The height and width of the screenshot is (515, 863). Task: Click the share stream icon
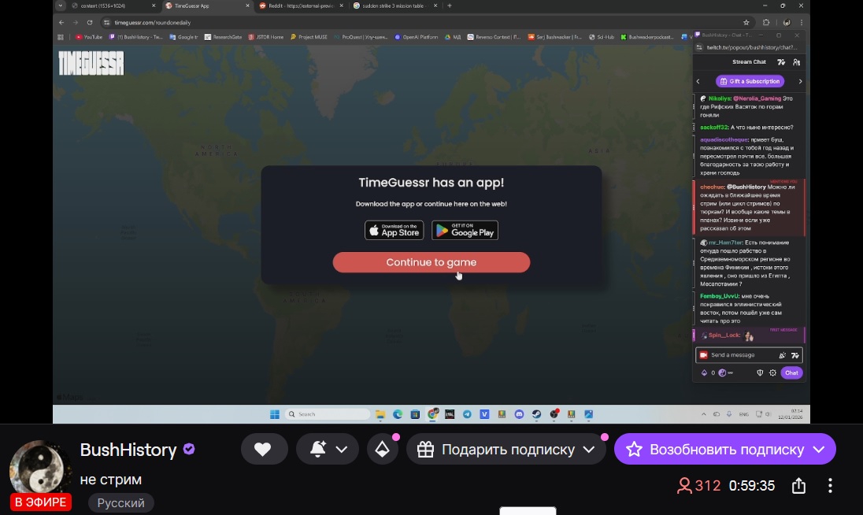point(798,485)
